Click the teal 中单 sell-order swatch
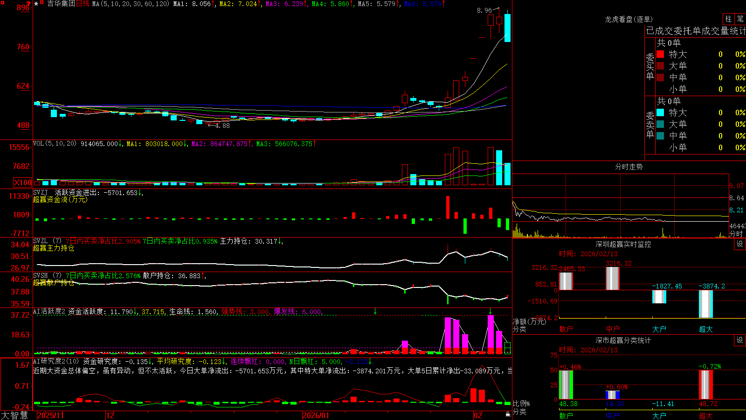This screenshot has height=420, width=746. tap(660, 136)
